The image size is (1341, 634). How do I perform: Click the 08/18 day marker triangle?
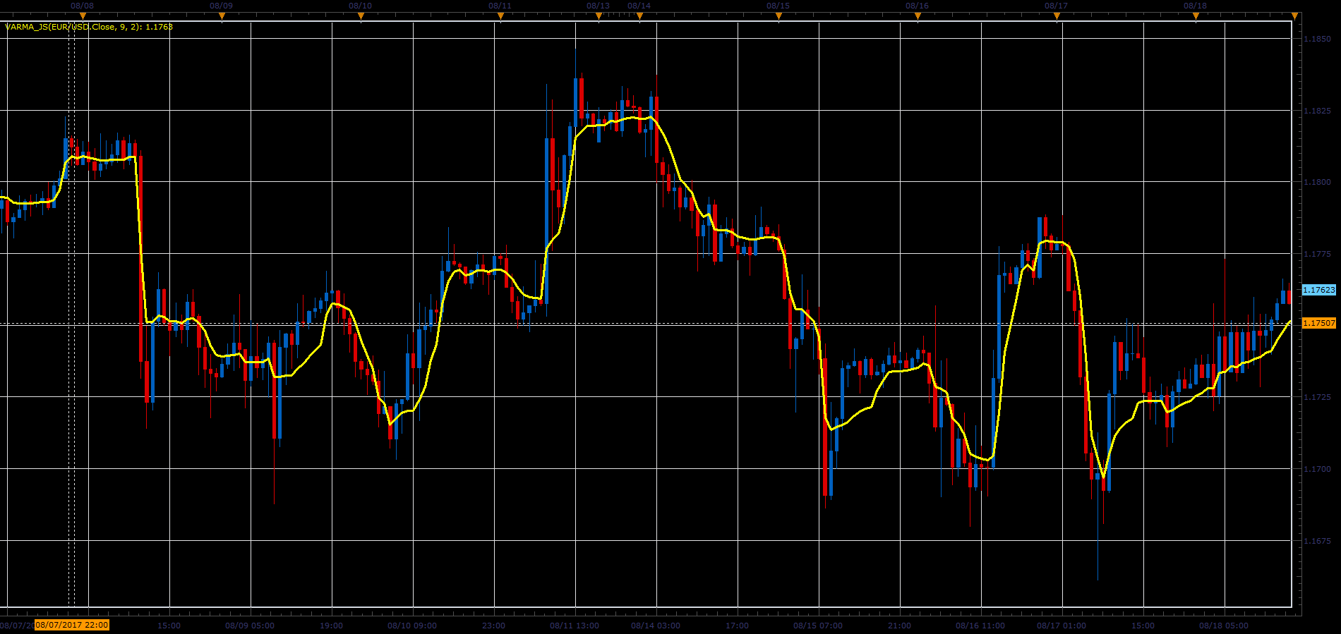tap(1196, 16)
